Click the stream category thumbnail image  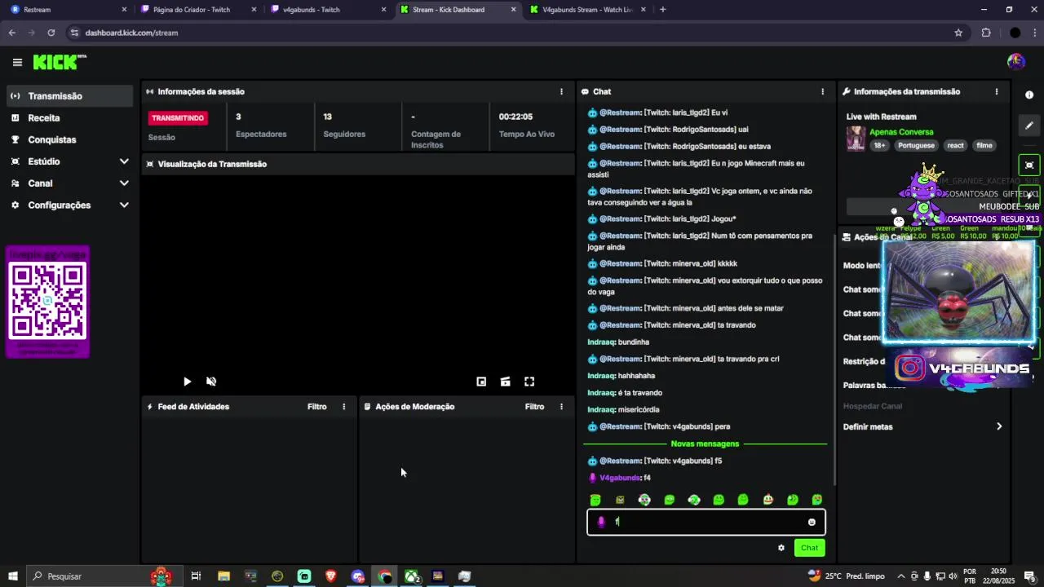(x=856, y=139)
